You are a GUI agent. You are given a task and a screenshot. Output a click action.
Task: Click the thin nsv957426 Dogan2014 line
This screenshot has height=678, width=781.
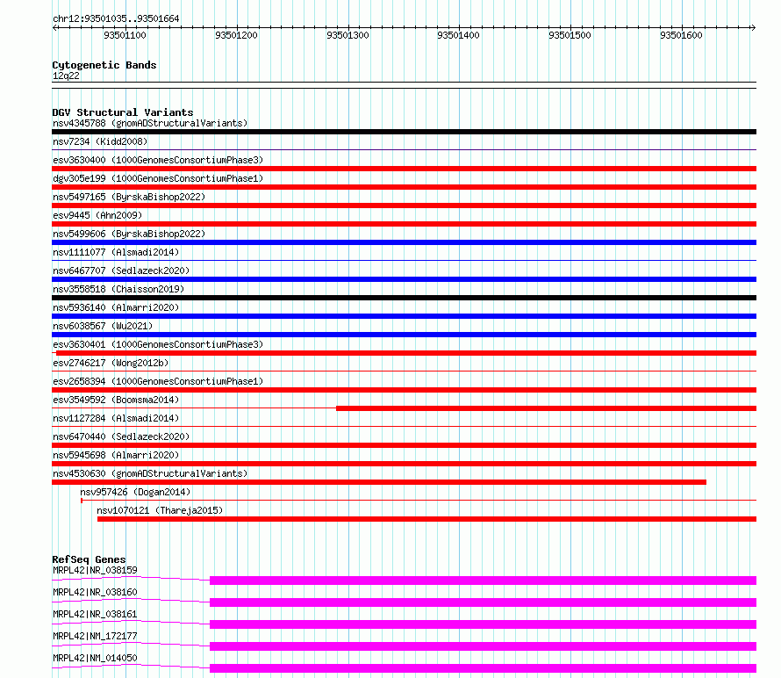(419, 500)
